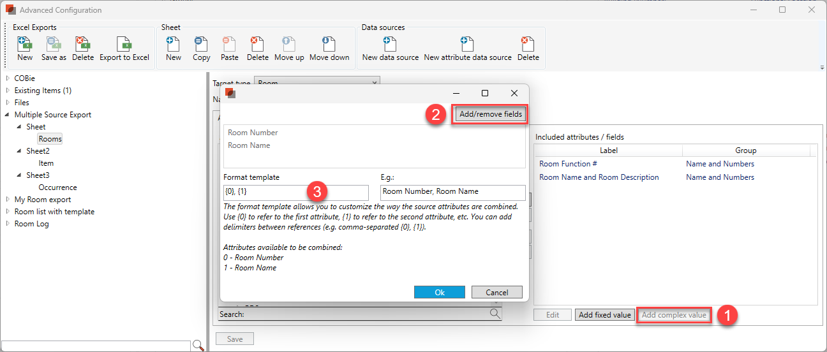
Task: Click the Delete sheet icon
Action: [x=257, y=45]
